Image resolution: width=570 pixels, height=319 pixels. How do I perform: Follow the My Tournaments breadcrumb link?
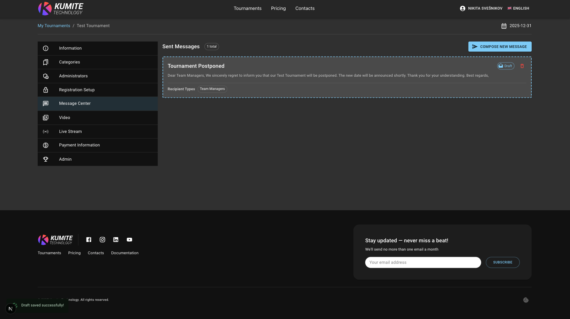[54, 26]
